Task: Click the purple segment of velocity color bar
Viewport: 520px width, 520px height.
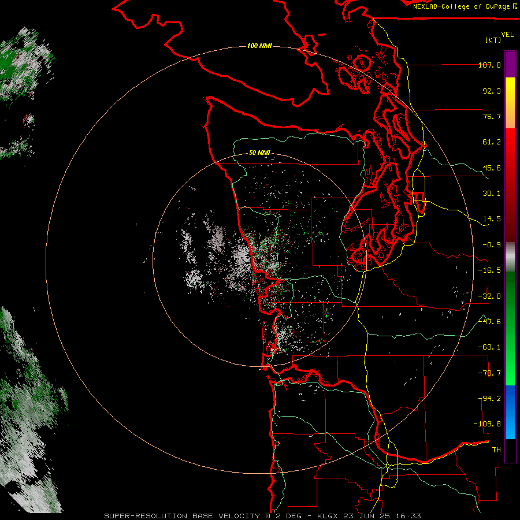Action: 510,65
